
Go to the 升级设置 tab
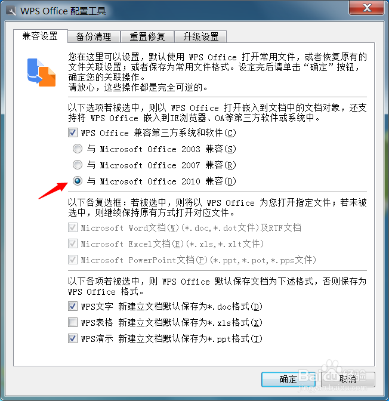point(201,36)
